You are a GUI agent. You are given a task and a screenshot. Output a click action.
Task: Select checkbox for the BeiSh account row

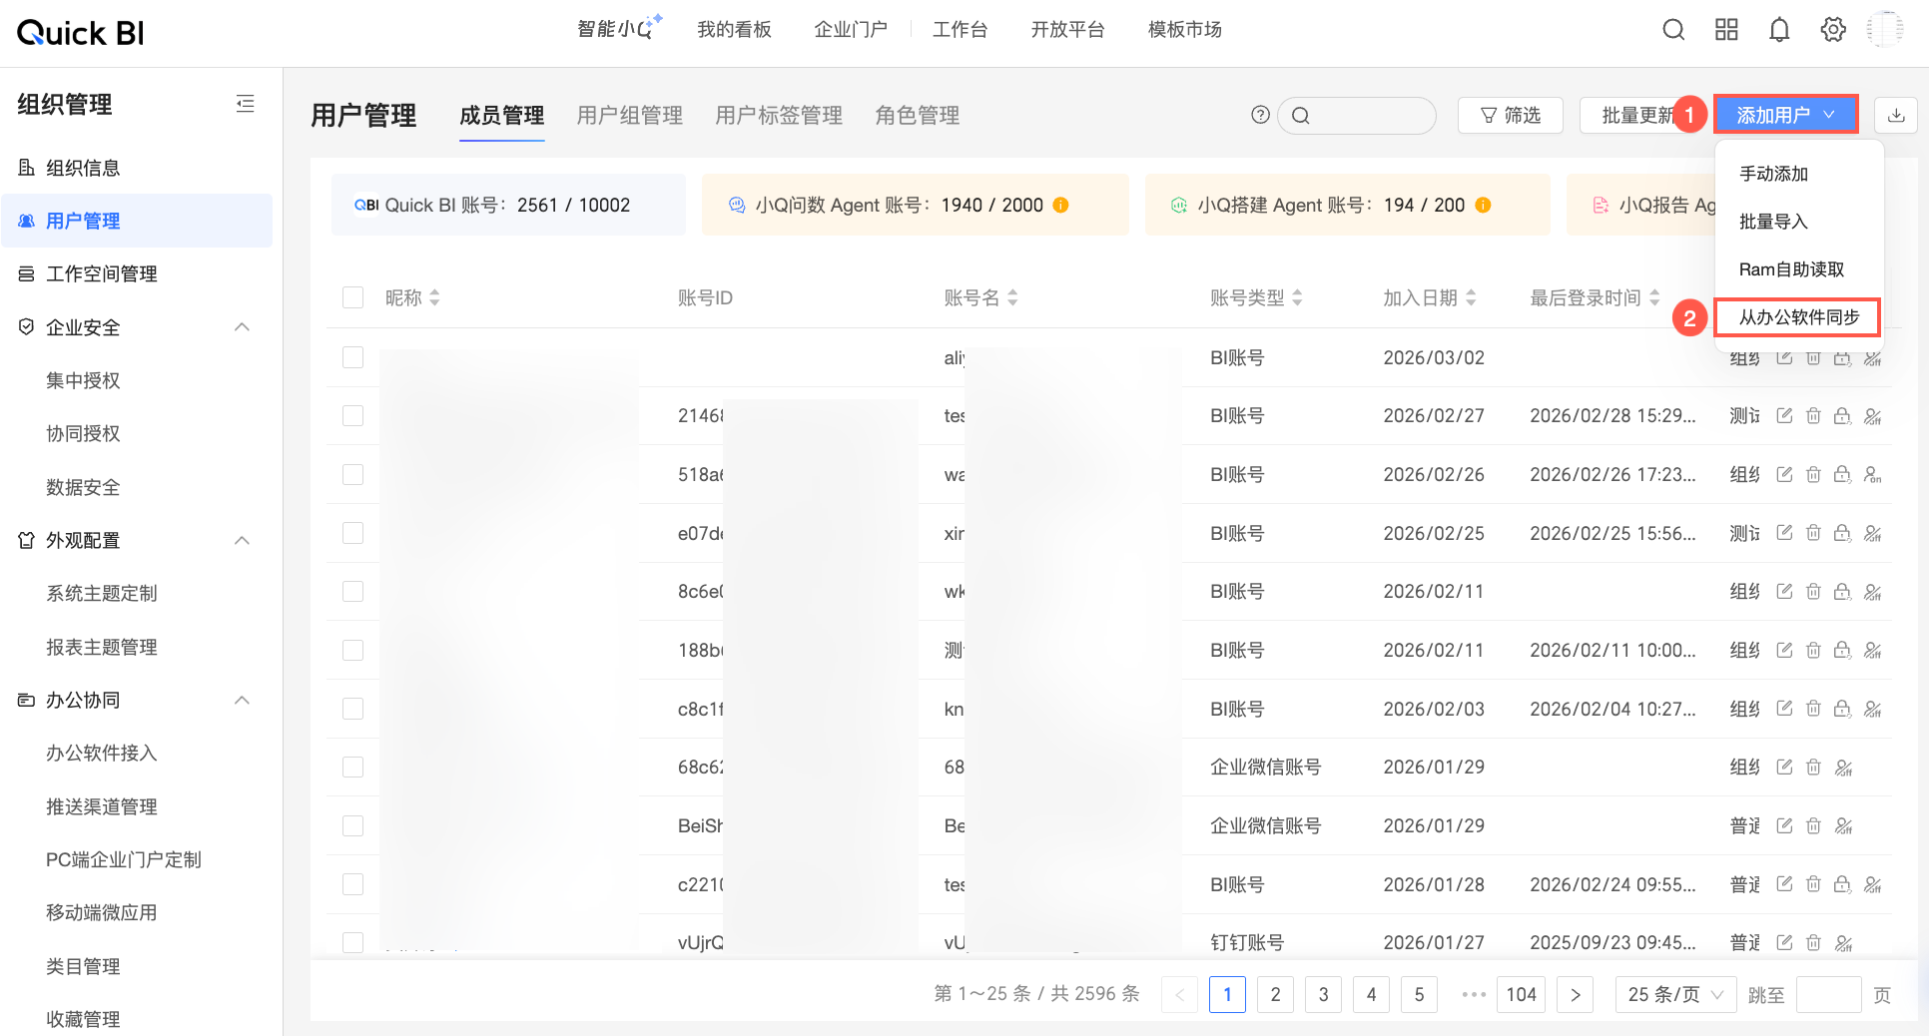coord(352,825)
